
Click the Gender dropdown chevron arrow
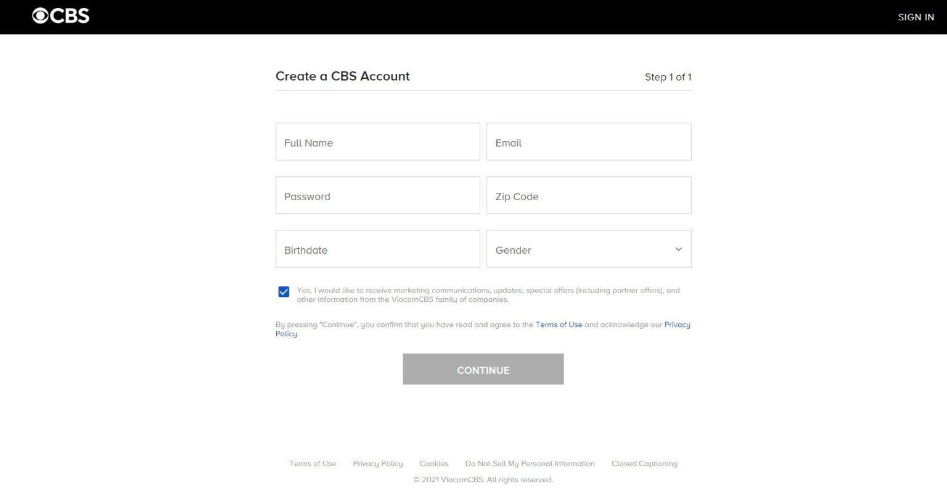click(678, 249)
